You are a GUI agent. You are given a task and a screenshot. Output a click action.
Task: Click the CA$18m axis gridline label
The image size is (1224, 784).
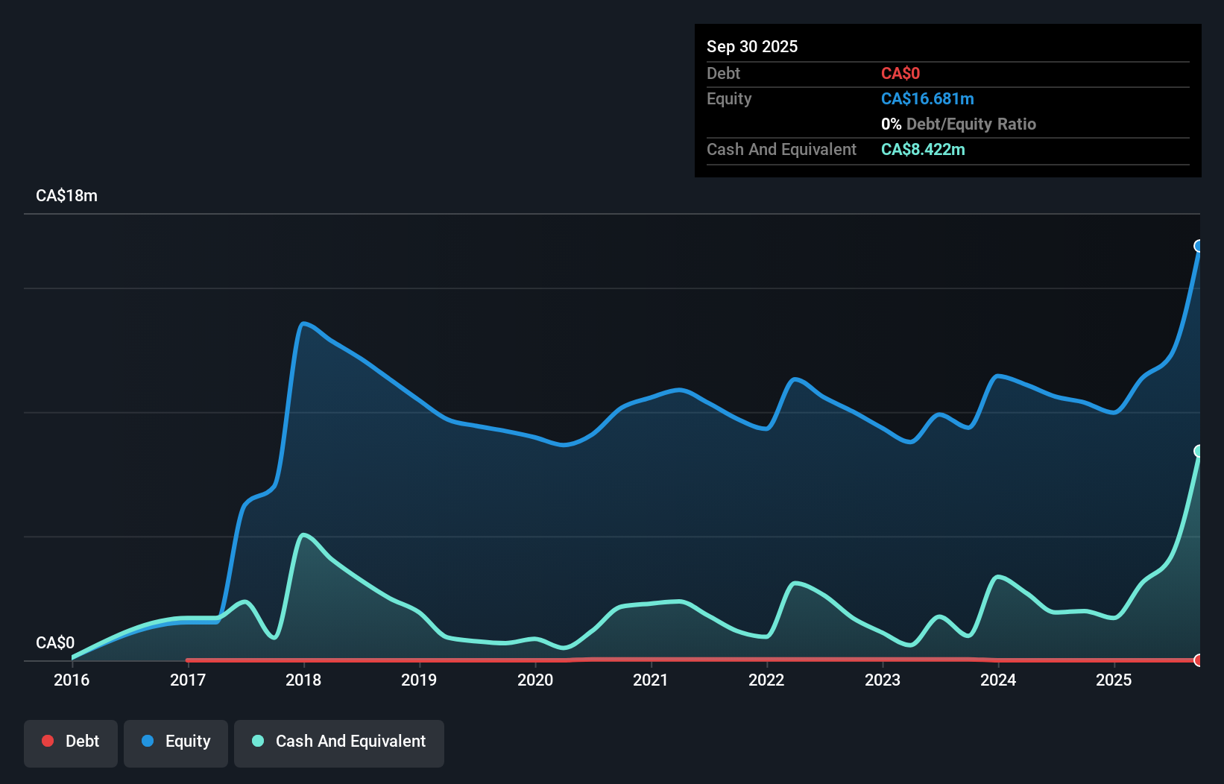[66, 195]
